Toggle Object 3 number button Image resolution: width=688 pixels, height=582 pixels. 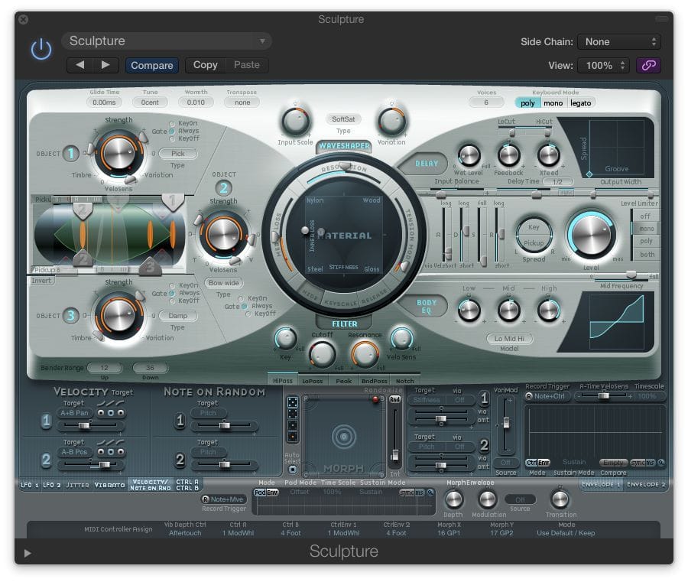[x=71, y=316]
